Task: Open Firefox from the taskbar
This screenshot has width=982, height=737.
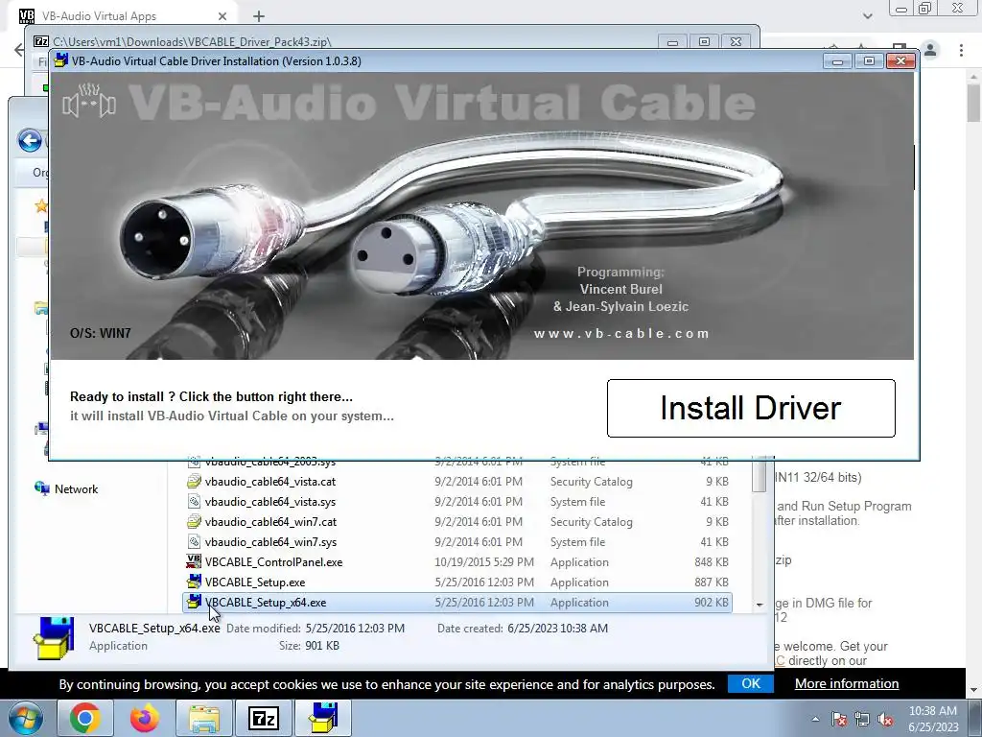Action: point(144,718)
